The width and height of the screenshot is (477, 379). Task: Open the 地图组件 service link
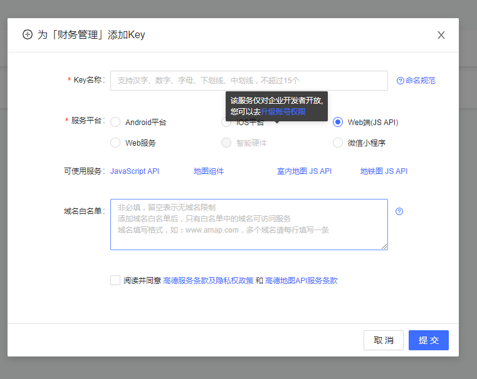point(209,171)
